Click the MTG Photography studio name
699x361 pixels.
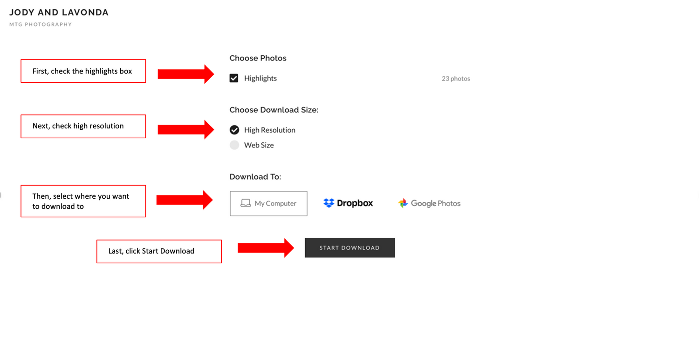(x=41, y=24)
